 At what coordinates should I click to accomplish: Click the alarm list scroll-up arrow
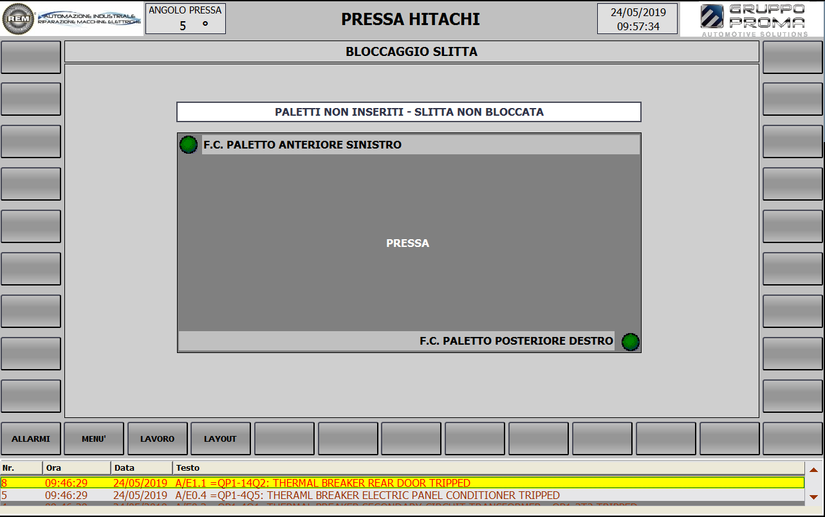(813, 470)
